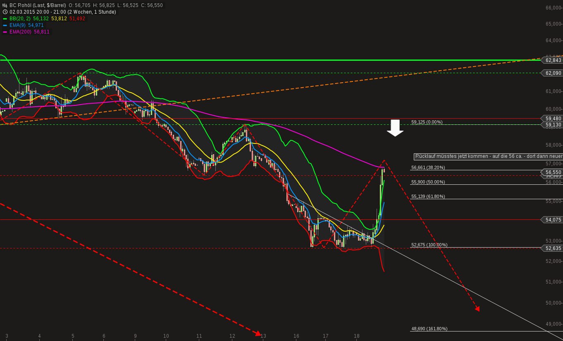563x341 pixels.
Task: Select the 52,635 price tag on the axis
Action: point(553,248)
